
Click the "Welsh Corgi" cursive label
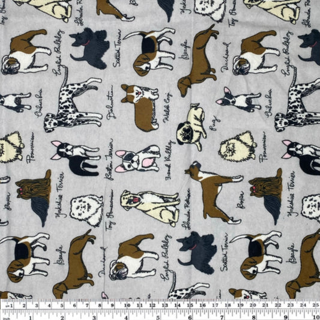tap(168, 107)
